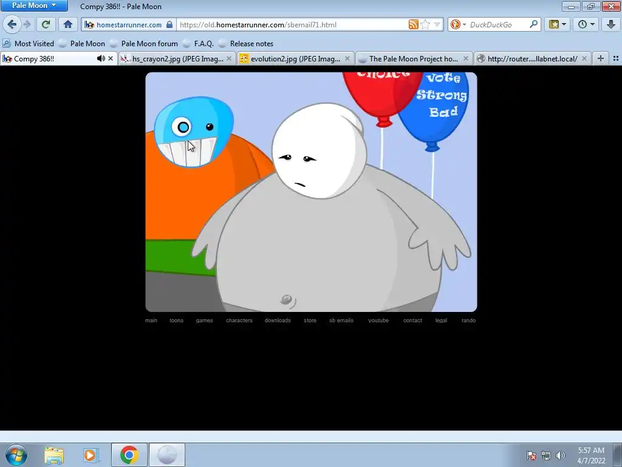Image resolution: width=622 pixels, height=467 pixels.
Task: Launch Windows Media Player from taskbar
Action: [91, 455]
